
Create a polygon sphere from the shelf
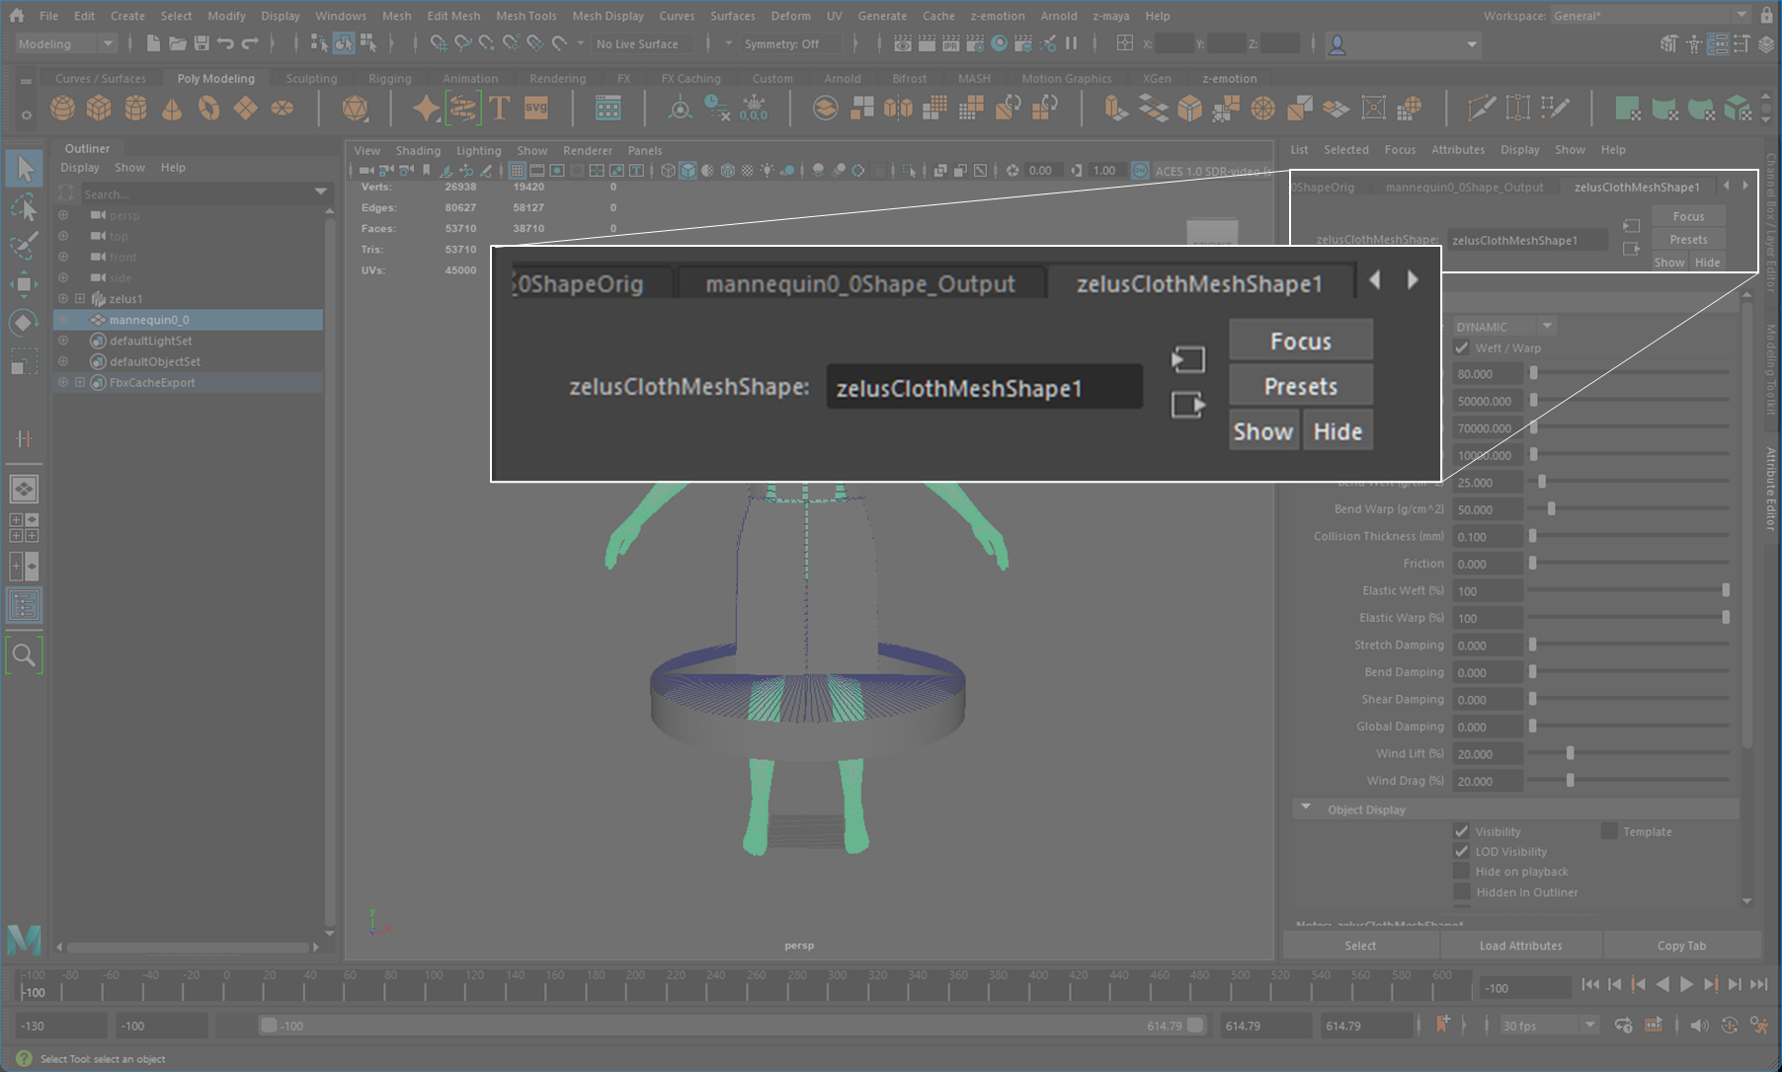(62, 108)
